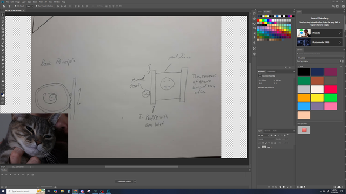This screenshot has height=194, width=346.
Task: Click the shape layer filter icon
Action: pyautogui.click(x=281, y=135)
